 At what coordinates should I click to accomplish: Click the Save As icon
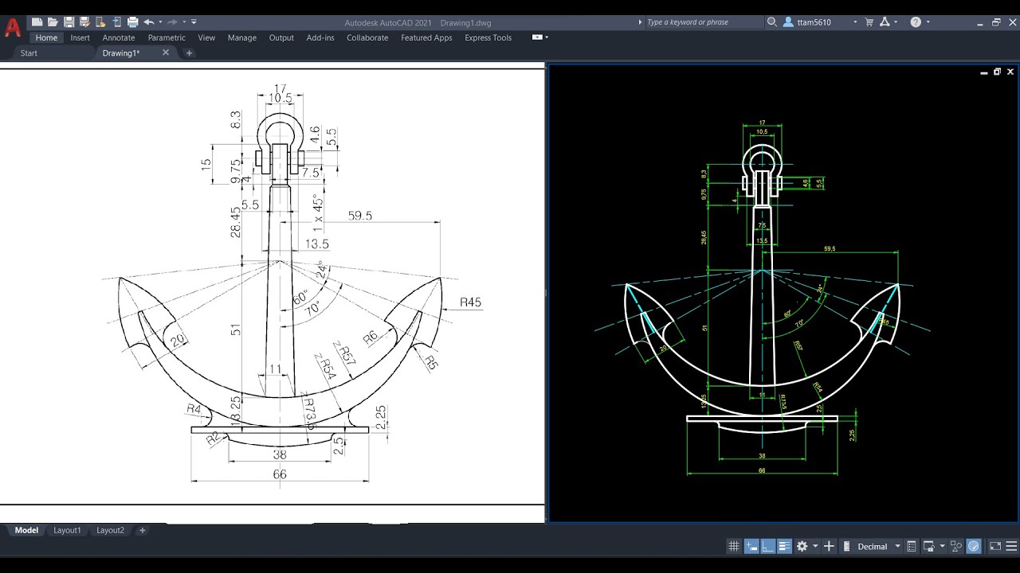coord(84,22)
